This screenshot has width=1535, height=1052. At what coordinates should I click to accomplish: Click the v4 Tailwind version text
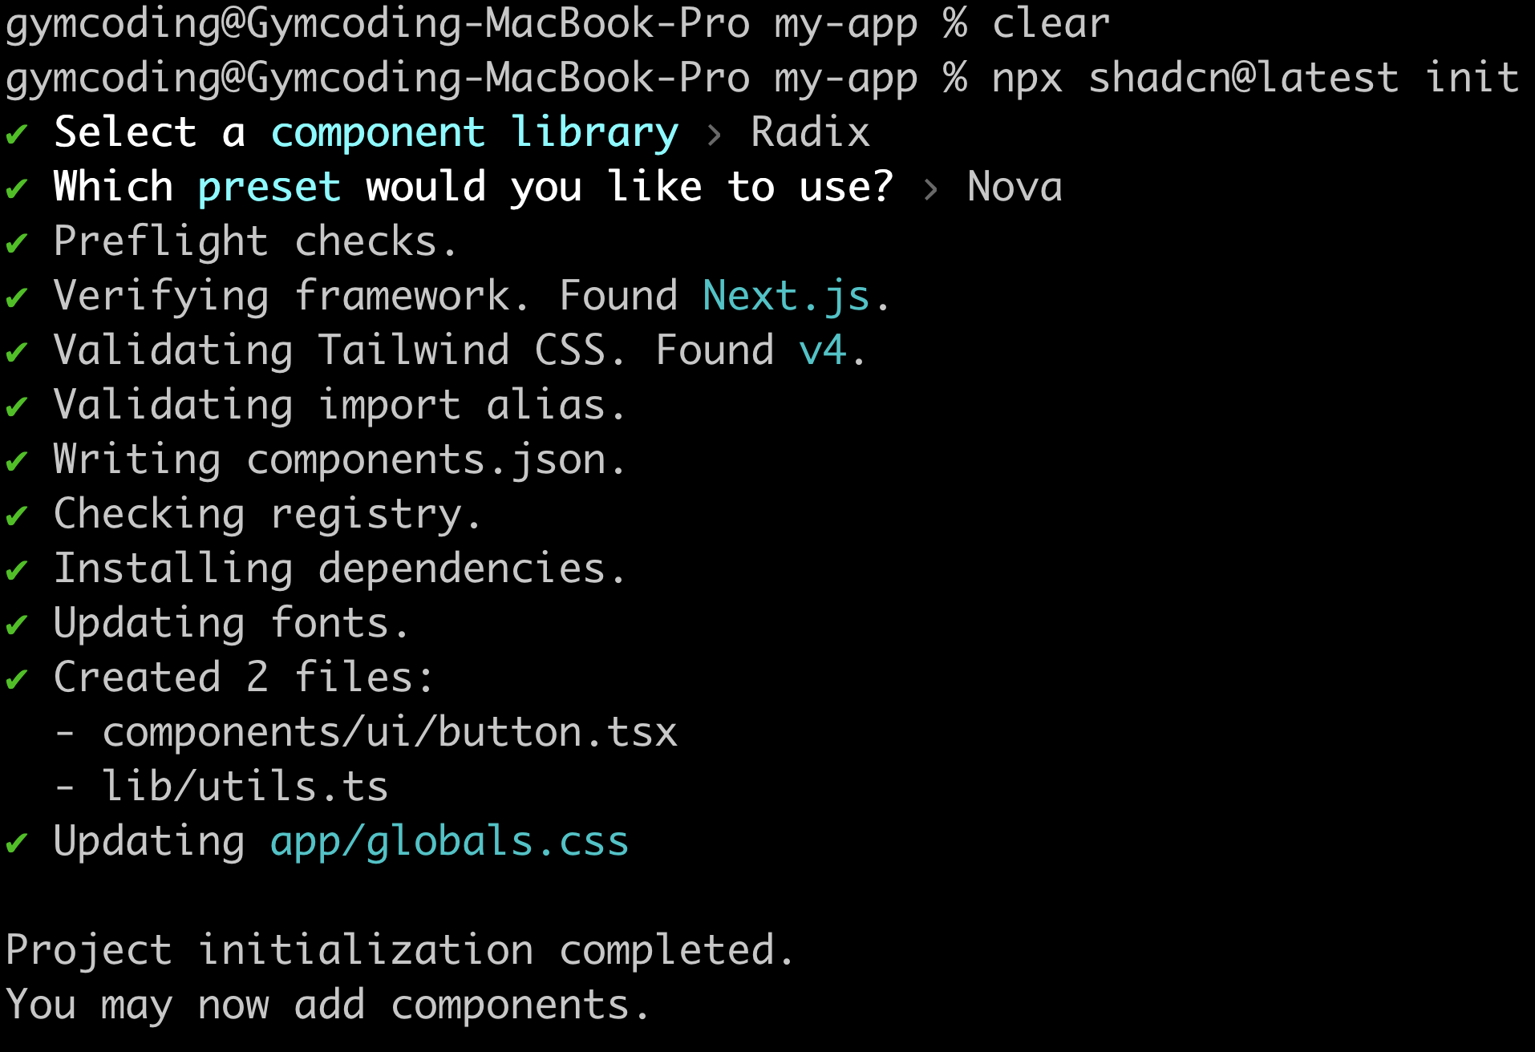[822, 351]
